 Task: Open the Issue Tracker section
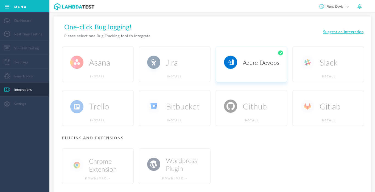[x=24, y=76]
